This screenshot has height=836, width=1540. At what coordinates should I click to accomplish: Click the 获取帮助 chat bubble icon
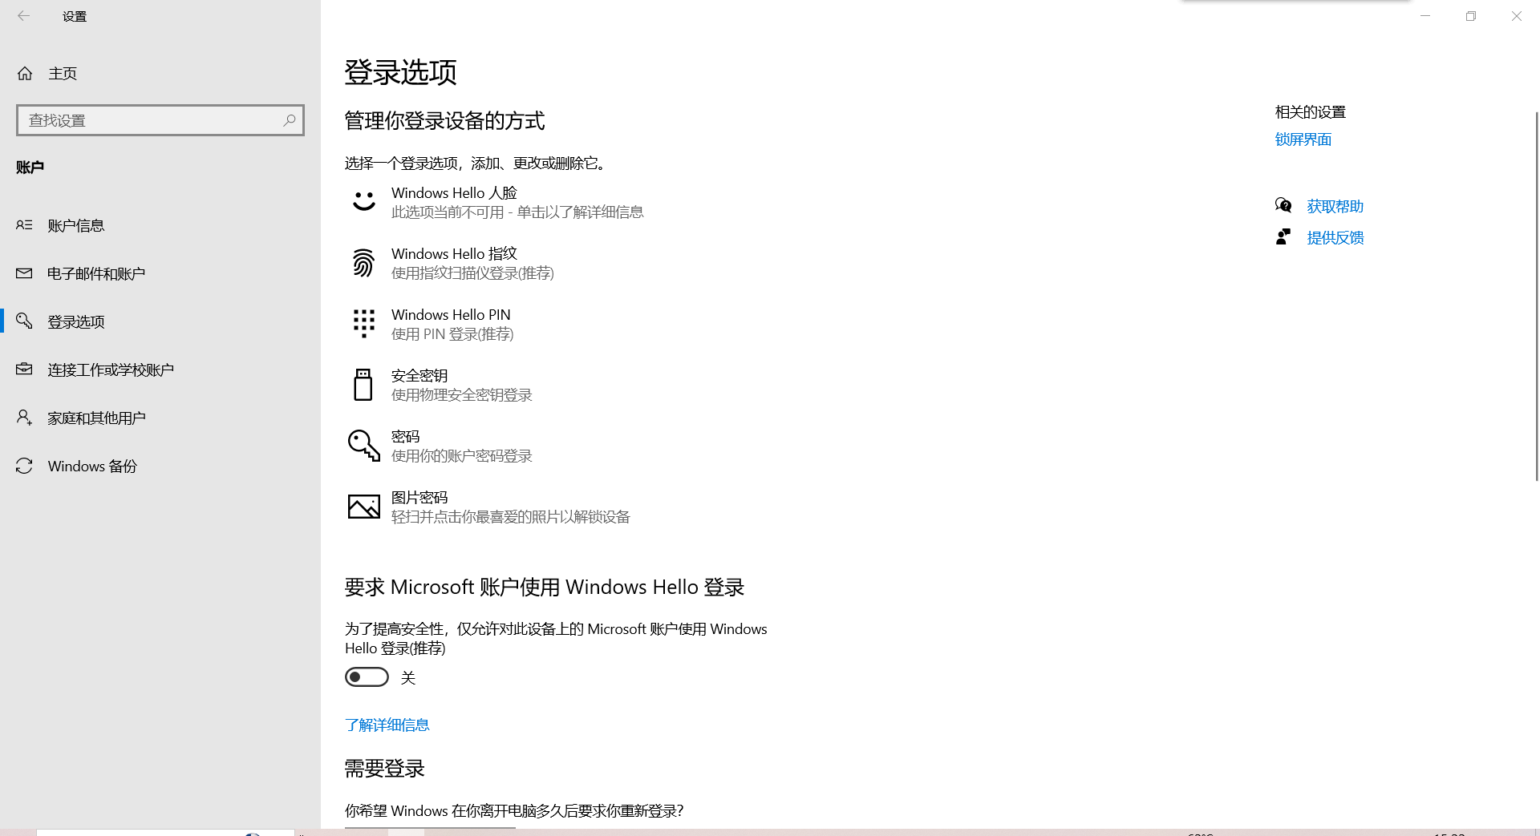coord(1283,205)
